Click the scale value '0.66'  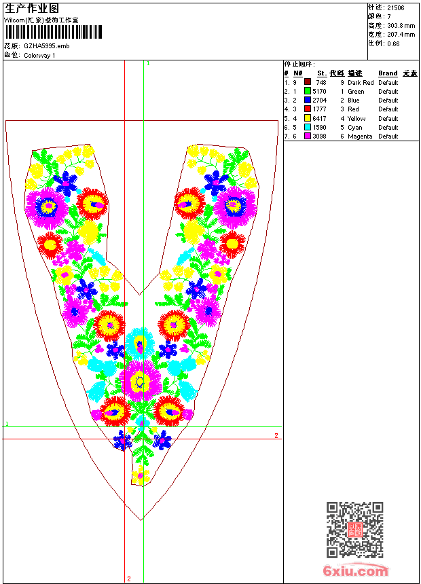(393, 44)
